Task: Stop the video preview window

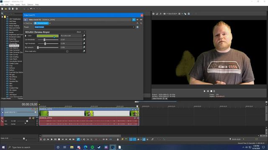Action: 211,91
